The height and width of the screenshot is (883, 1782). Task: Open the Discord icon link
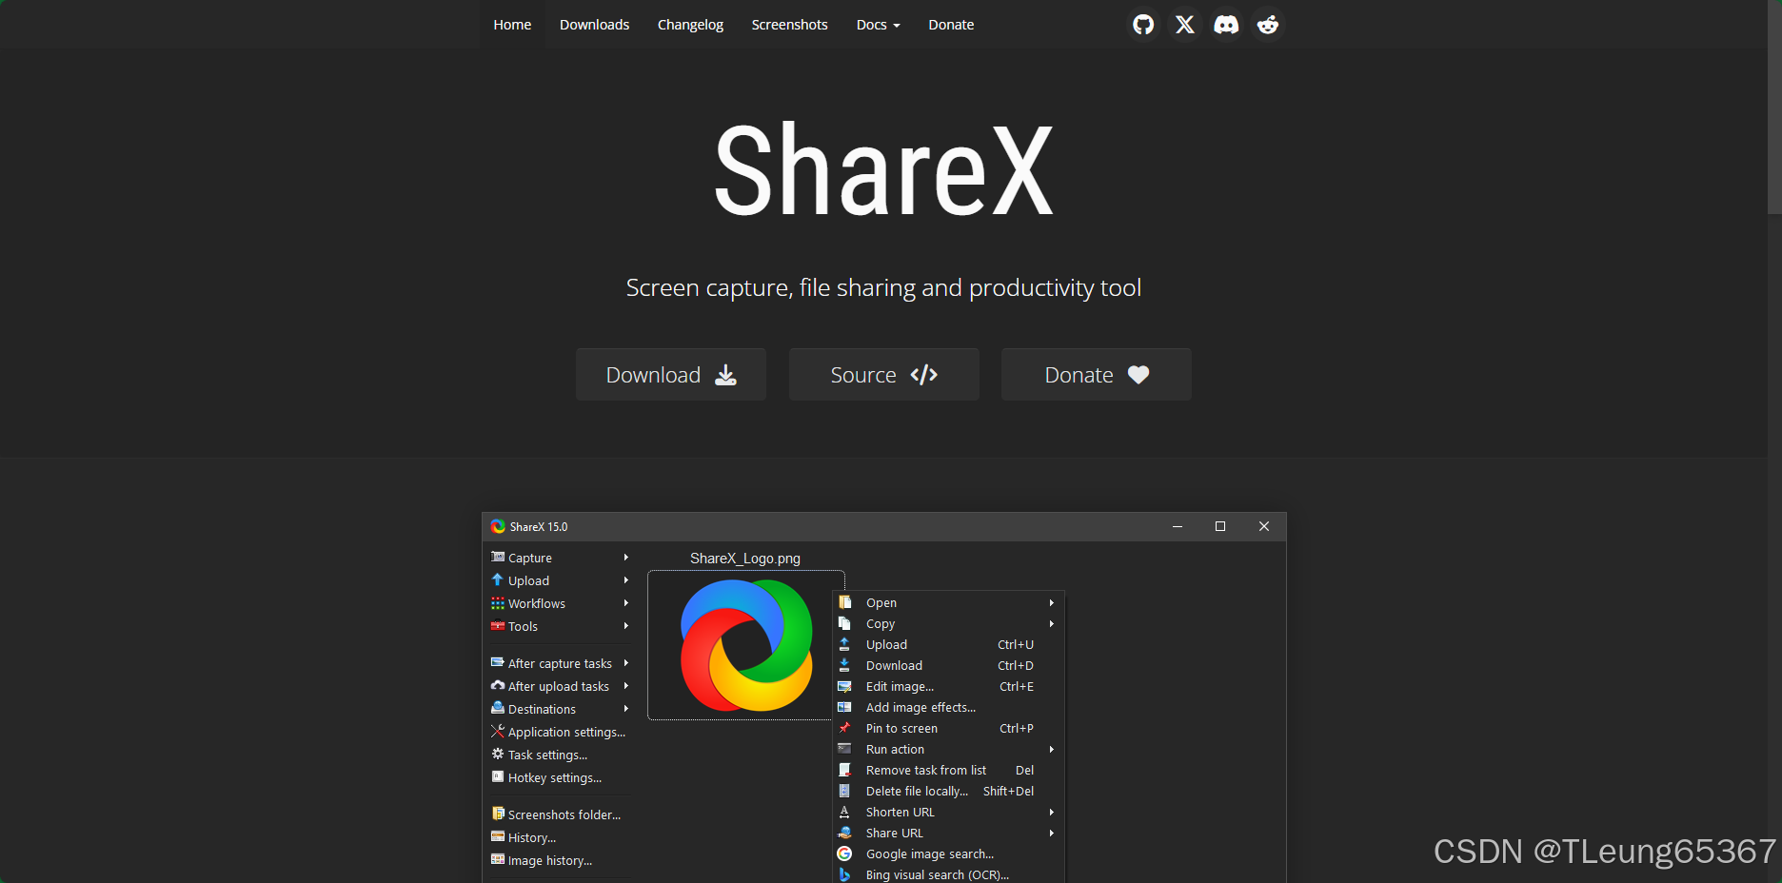[x=1226, y=25]
